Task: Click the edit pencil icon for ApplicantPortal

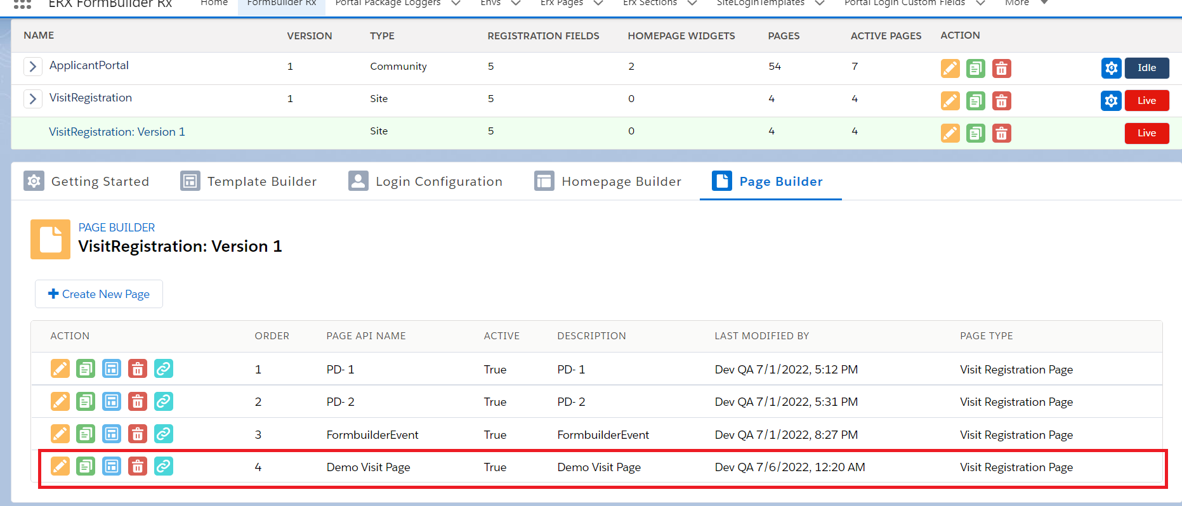Action: click(x=950, y=68)
